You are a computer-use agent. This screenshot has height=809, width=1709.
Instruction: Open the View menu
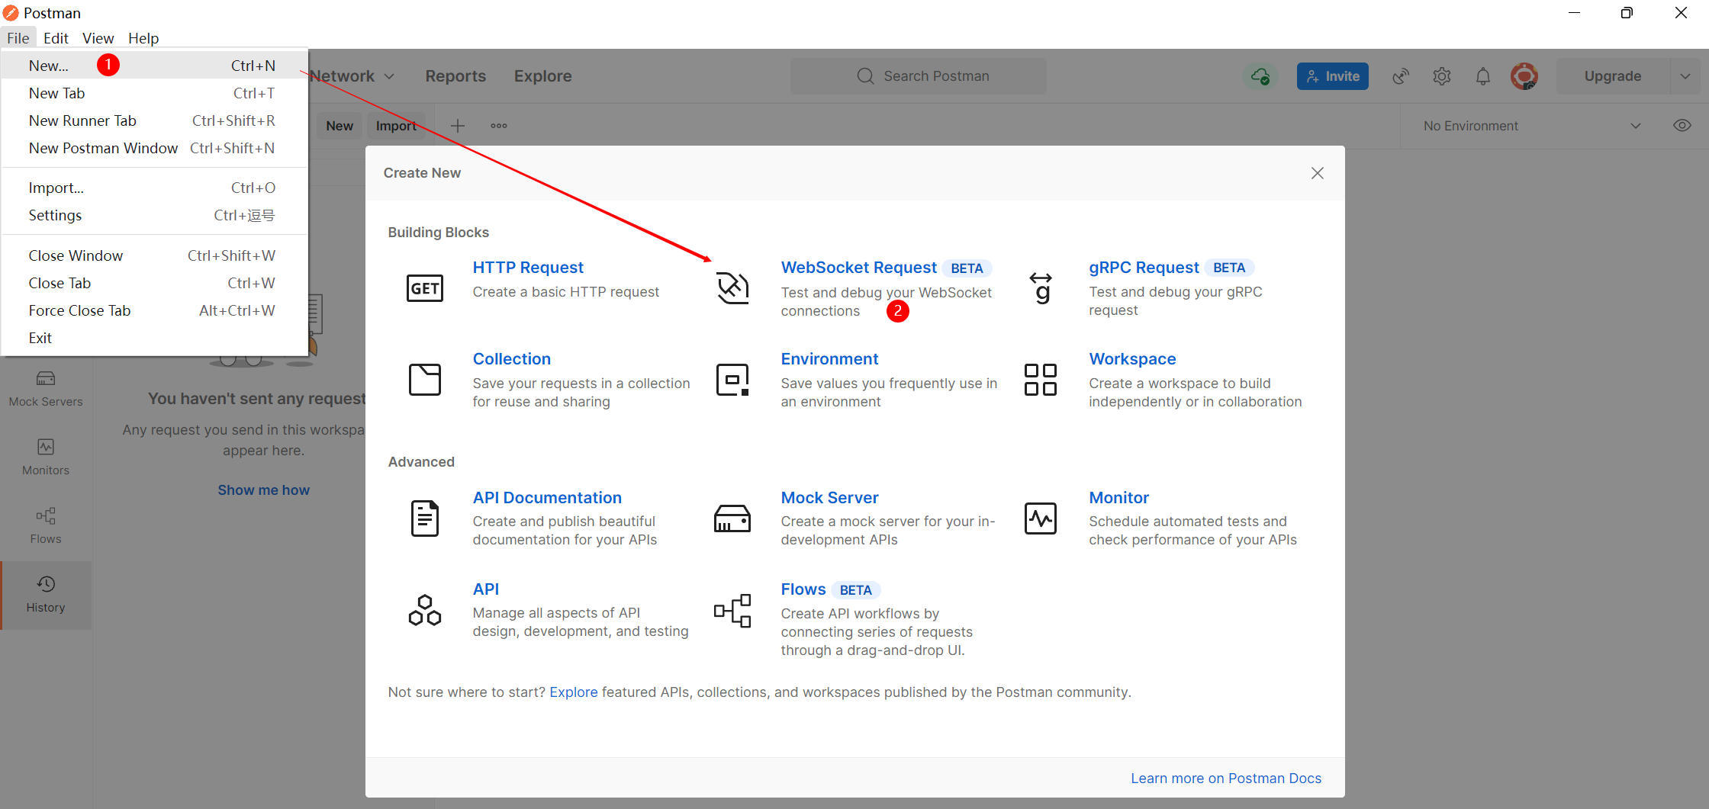(x=98, y=38)
